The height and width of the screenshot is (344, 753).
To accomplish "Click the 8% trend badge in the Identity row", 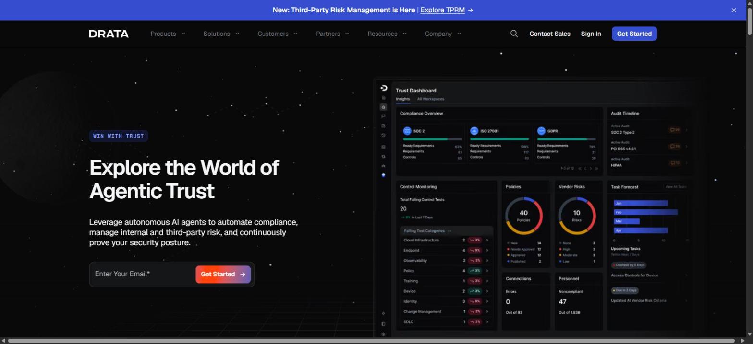I will tap(475, 301).
